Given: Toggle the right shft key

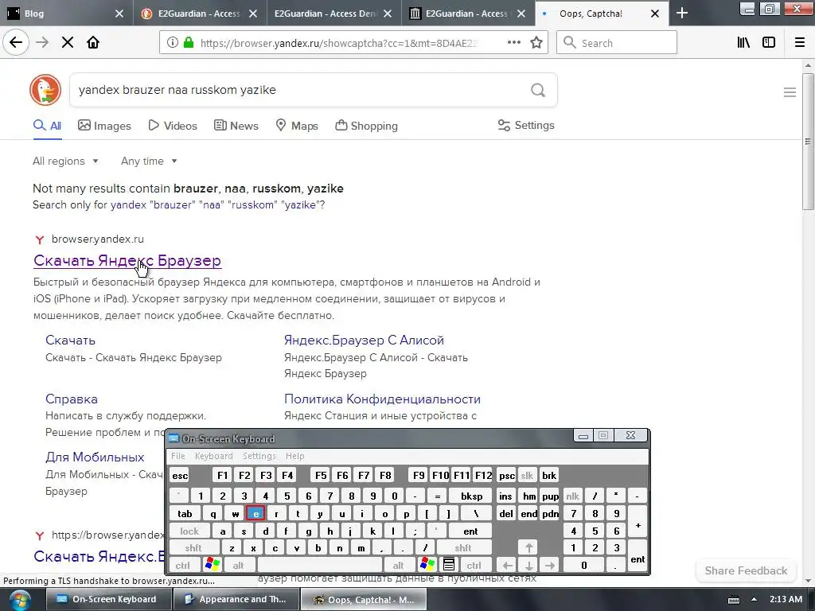Looking at the screenshot, I should (462, 547).
